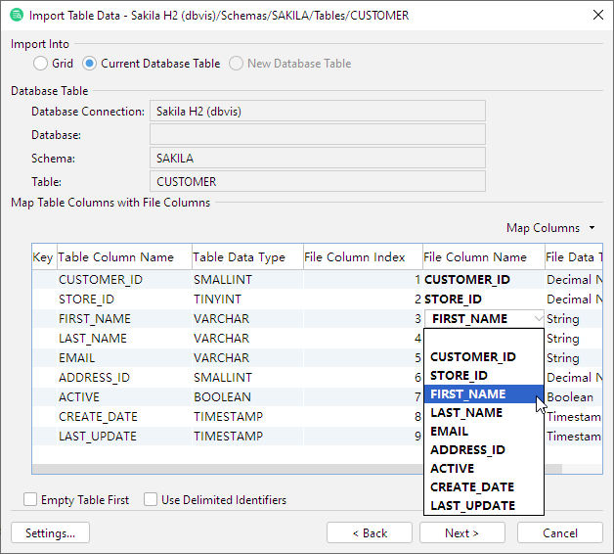Click the DbVisualizer icon in title bar
The image size is (614, 554).
[16, 16]
